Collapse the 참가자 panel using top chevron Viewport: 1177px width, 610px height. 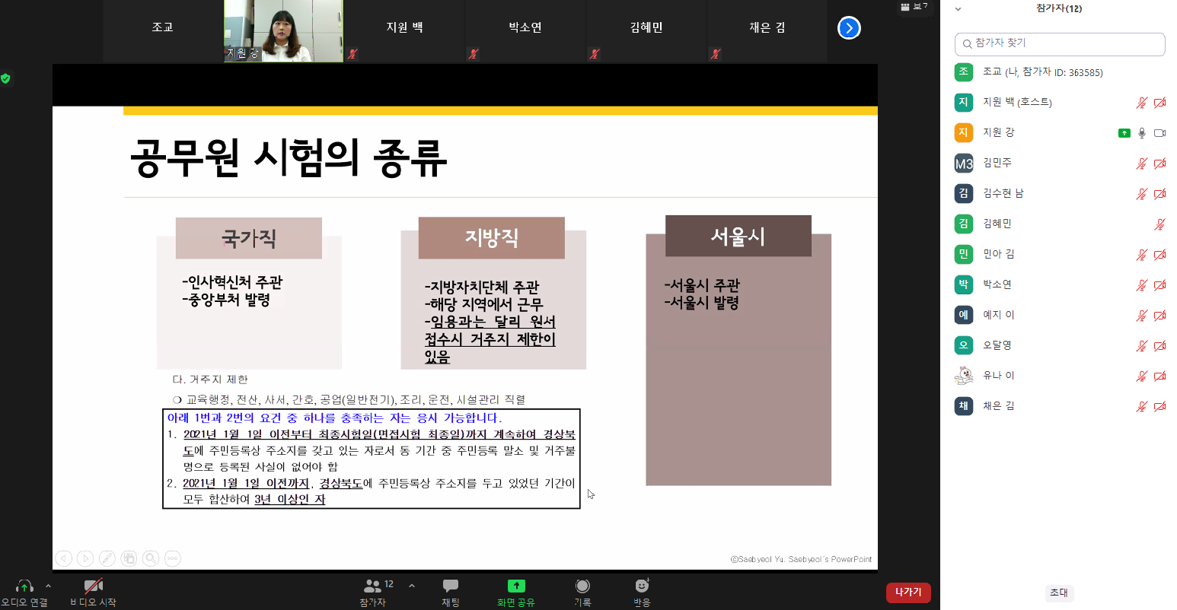point(958,9)
